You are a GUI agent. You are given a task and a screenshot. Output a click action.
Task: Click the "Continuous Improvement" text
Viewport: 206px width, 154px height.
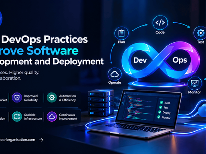[x=68, y=117]
